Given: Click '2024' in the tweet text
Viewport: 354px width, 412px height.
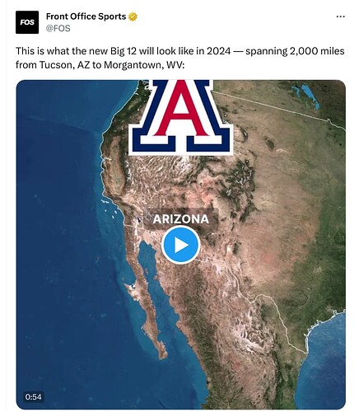Looking at the screenshot, I should (x=218, y=51).
